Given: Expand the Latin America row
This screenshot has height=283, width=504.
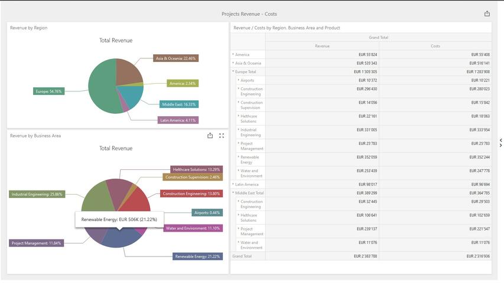Looking at the screenshot, I should 233,185.
